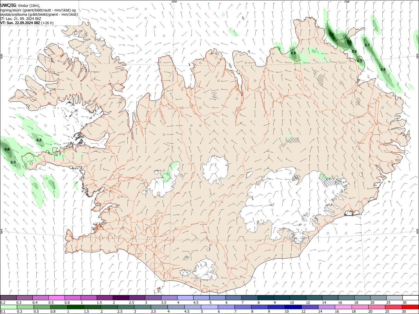Click the '30' tick on the rain scale
This screenshot has width=419, height=314.
[x=405, y=311]
